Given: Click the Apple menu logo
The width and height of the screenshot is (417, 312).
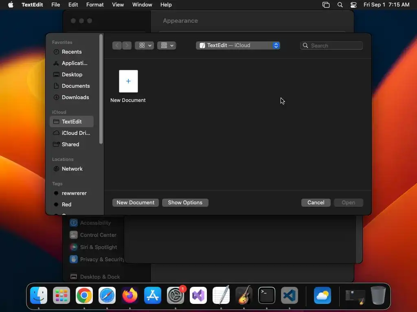Looking at the screenshot, I should coord(11,5).
